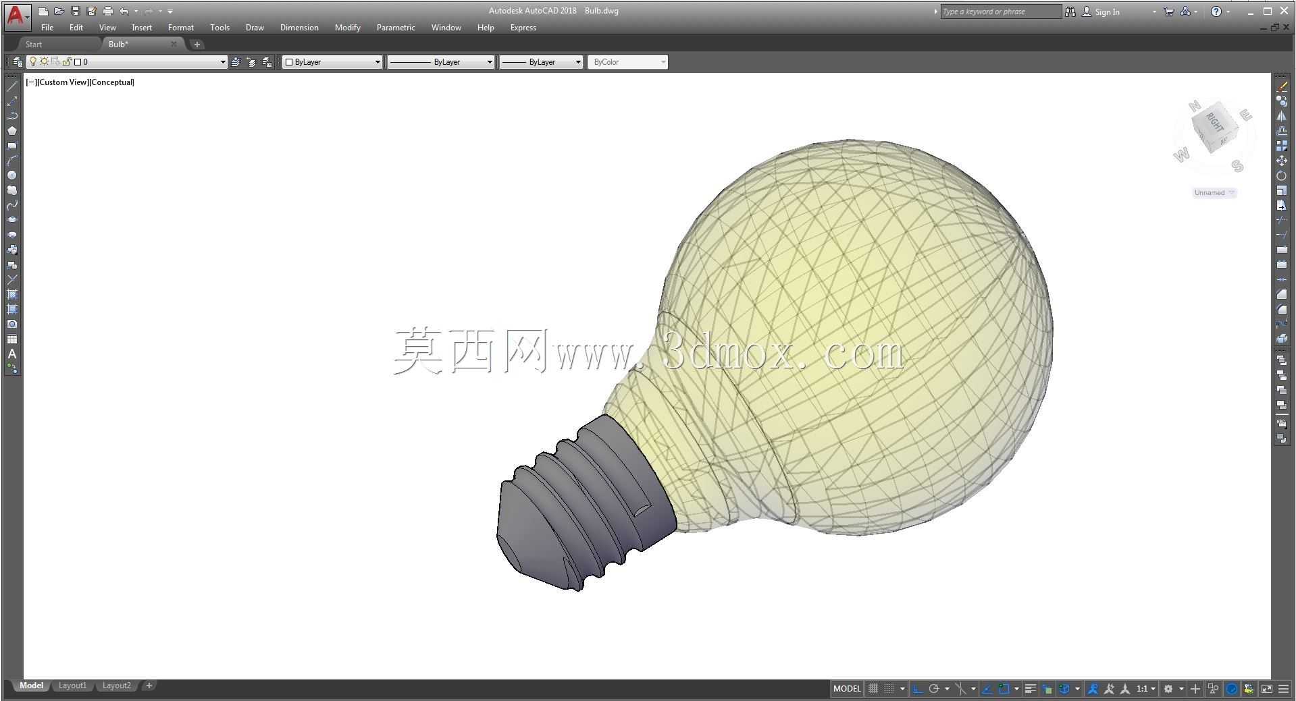The image size is (1296, 701).
Task: Add a new layout with plus button
Action: point(149,685)
